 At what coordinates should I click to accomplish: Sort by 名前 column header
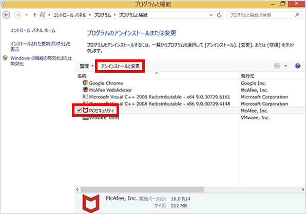click(x=157, y=76)
